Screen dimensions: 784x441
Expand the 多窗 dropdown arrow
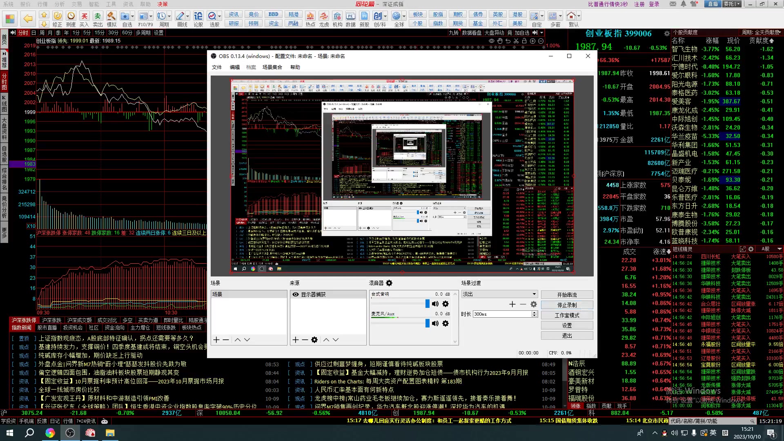click(560, 16)
